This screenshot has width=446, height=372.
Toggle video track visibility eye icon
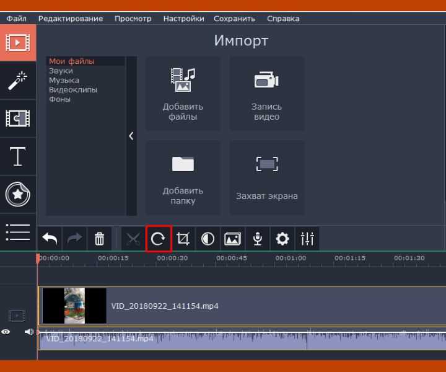coord(6,332)
